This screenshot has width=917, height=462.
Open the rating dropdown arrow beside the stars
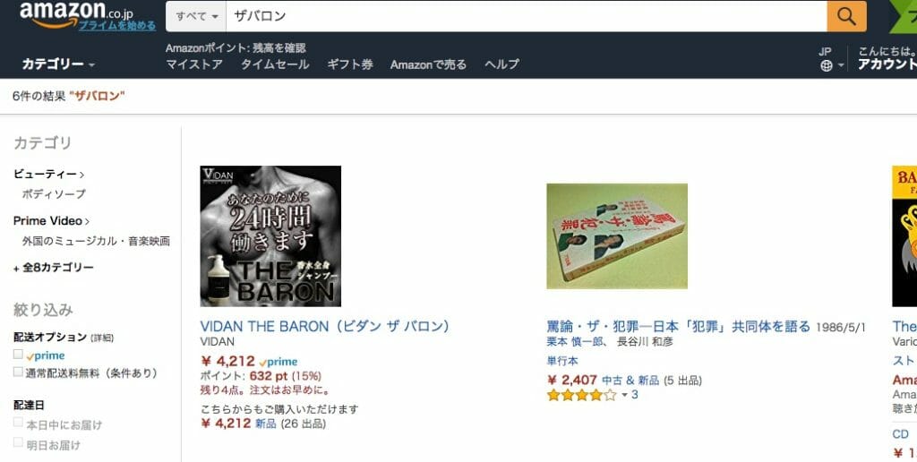624,396
